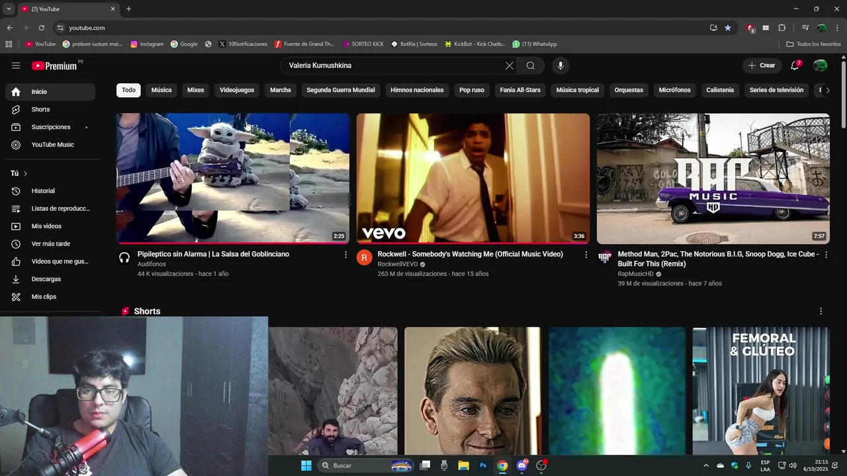Open the notifications bell

coord(795,65)
